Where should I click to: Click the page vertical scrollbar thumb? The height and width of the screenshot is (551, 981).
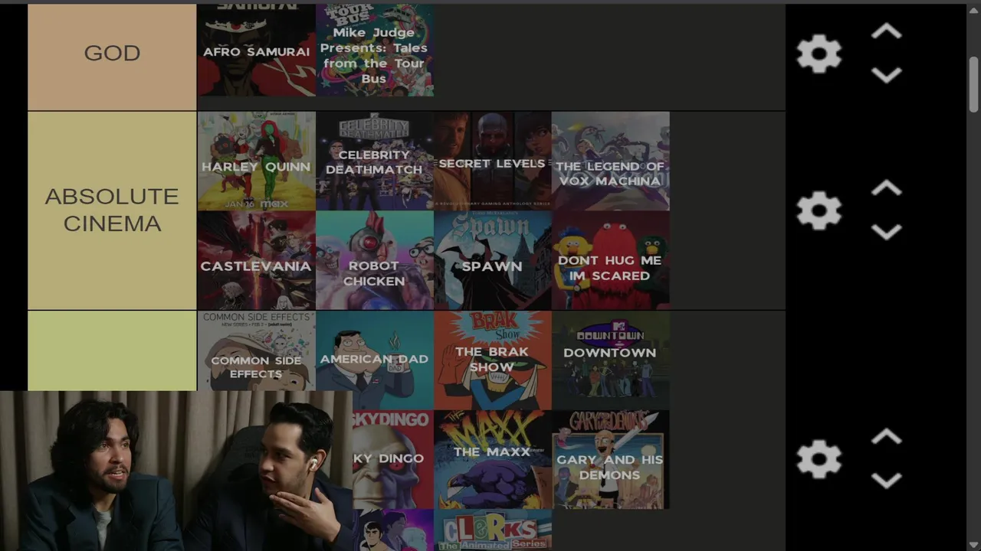click(x=973, y=84)
